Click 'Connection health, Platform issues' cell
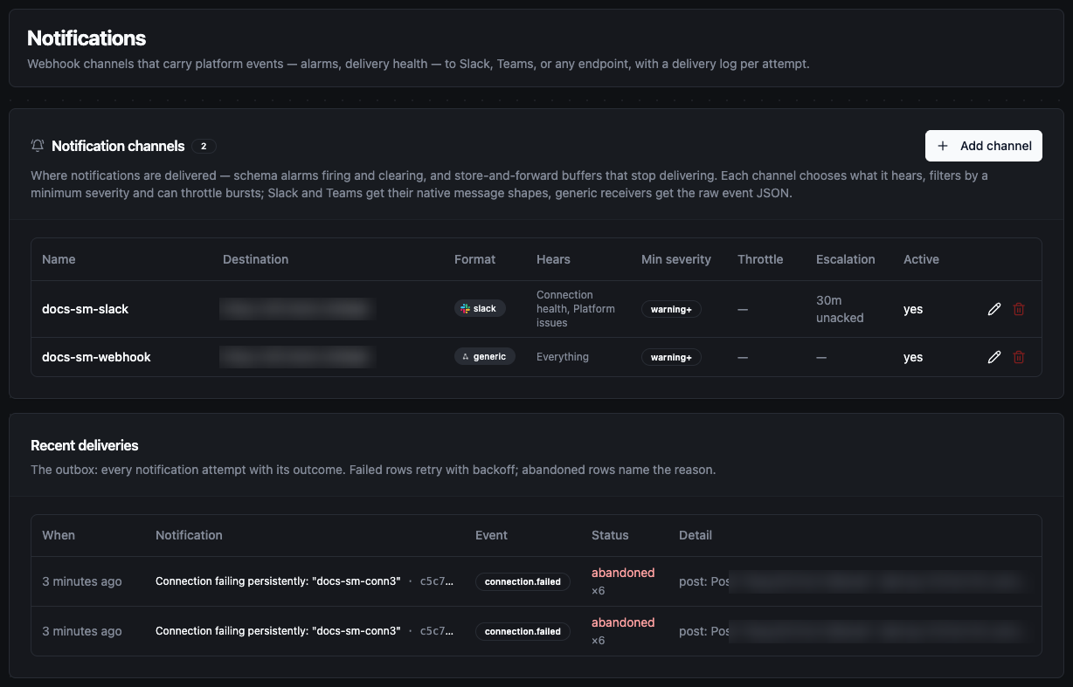Viewport: 1073px width, 687px height. pos(576,309)
